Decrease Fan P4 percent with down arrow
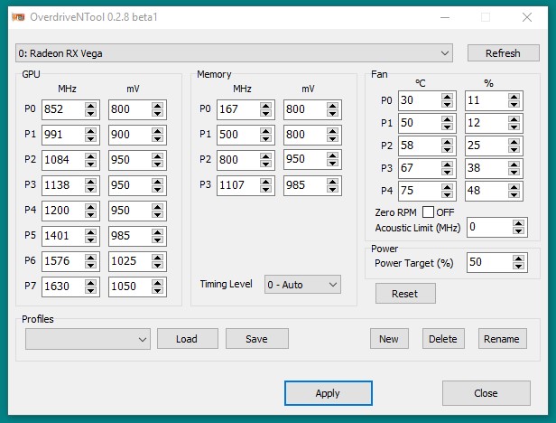 (x=514, y=195)
